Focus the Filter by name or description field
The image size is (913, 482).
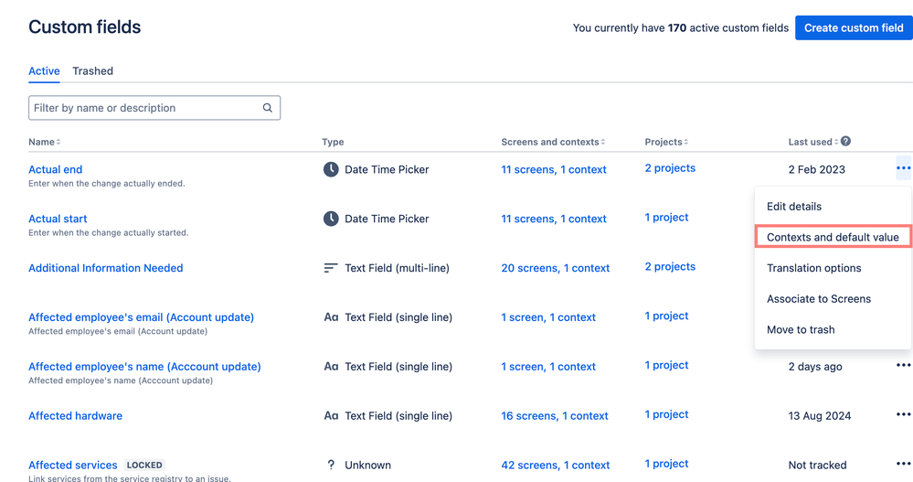pos(154,108)
